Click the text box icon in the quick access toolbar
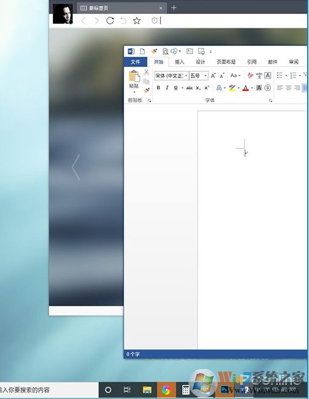Image resolution: width=309 pixels, height=399 pixels. [190, 51]
